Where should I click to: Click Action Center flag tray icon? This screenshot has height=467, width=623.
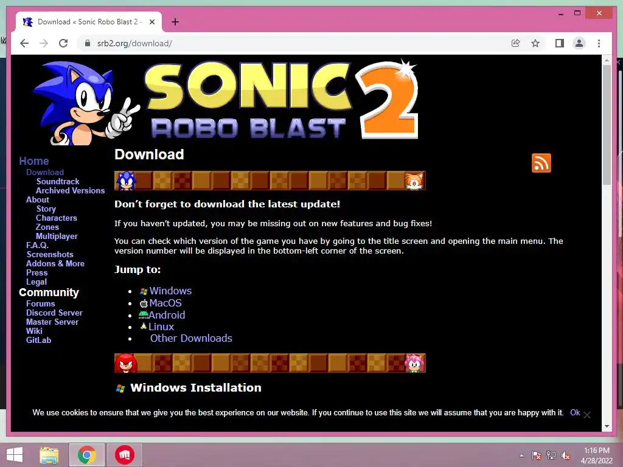click(x=537, y=455)
